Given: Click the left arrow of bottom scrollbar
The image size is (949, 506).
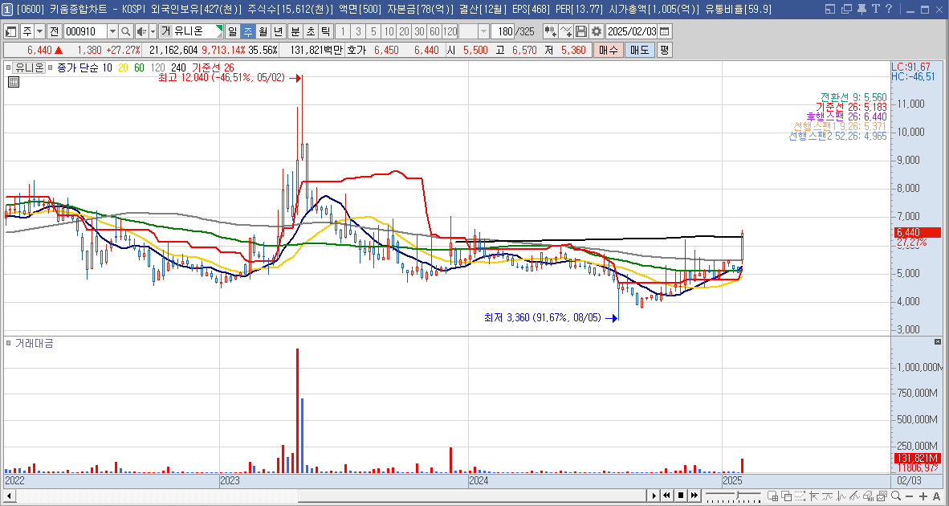Looking at the screenshot, I should tap(10, 496).
